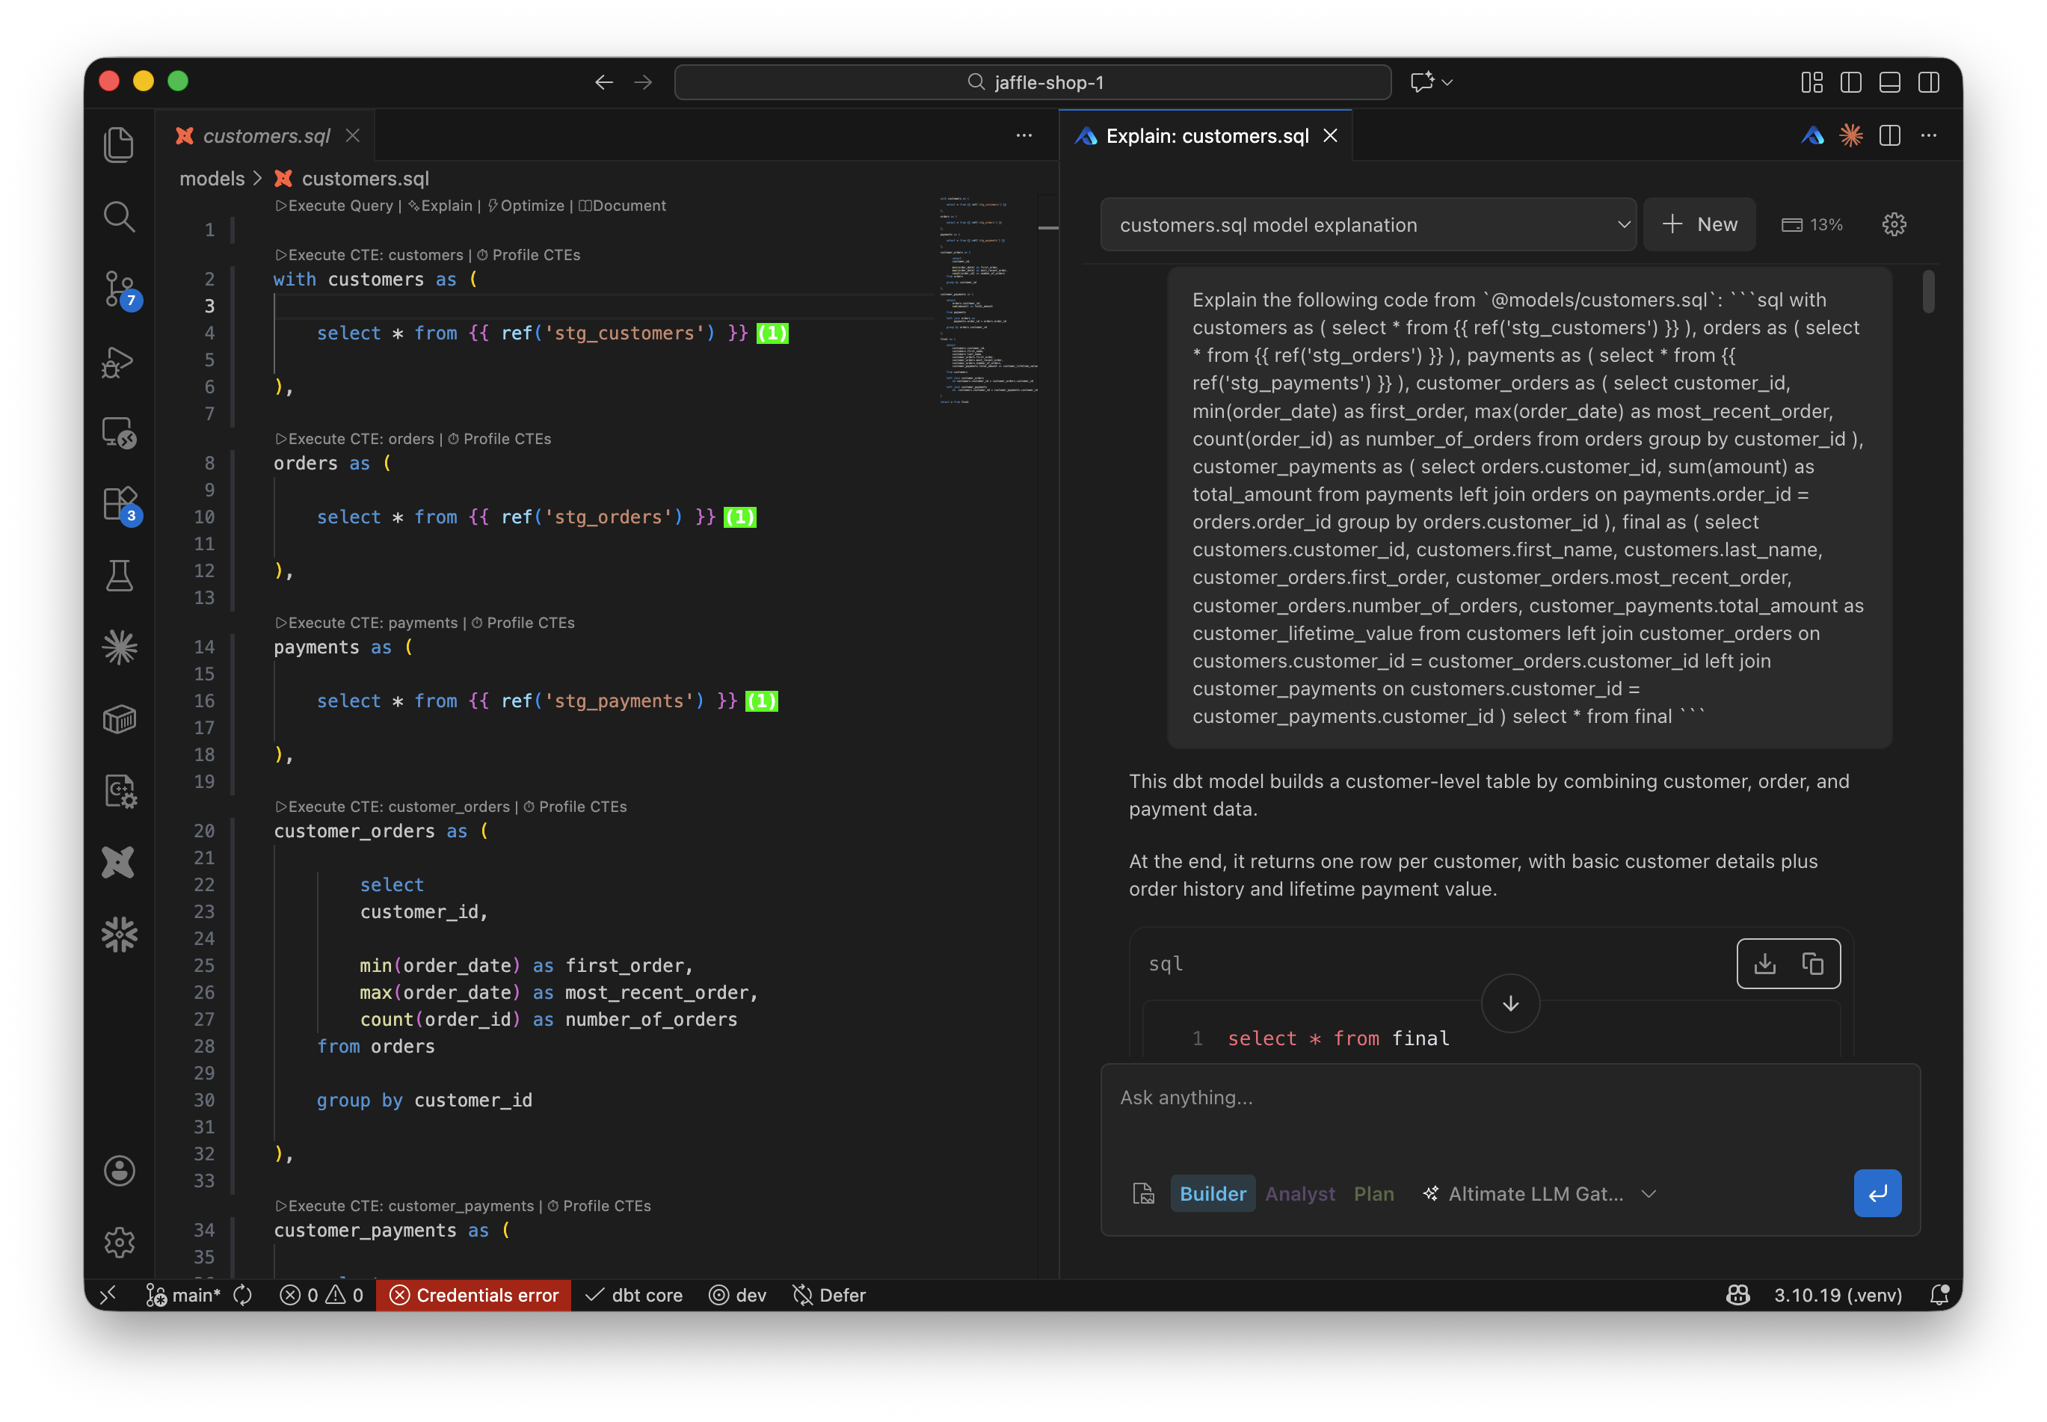Click Explain code lens link
Viewport: 2047px width, 1422px height.
tap(440, 206)
